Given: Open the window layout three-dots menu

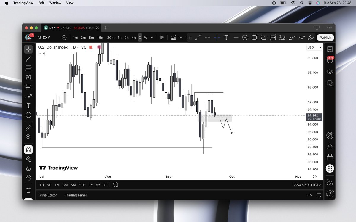Looking at the screenshot, I should click(329, 28).
